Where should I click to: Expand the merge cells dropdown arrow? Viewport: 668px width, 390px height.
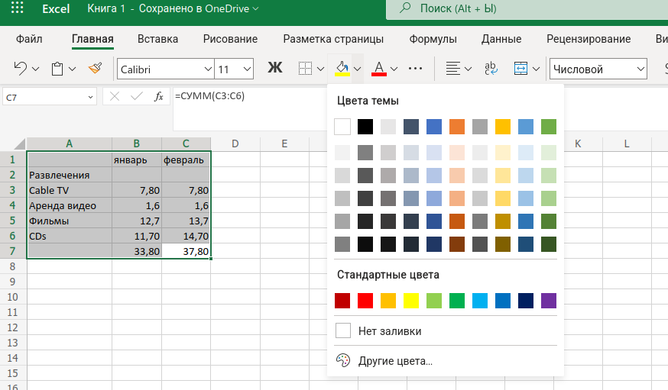pyautogui.click(x=536, y=69)
